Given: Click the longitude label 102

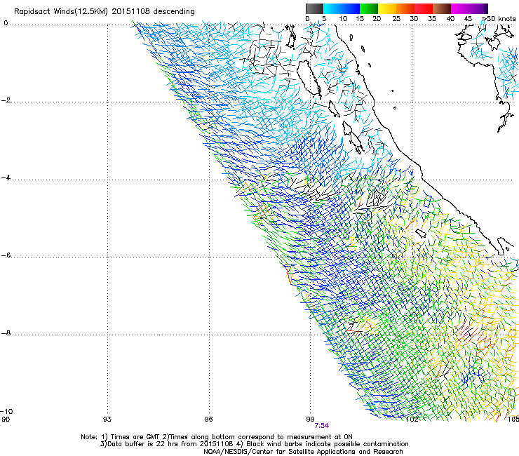Looking at the screenshot, I should 412,420.
